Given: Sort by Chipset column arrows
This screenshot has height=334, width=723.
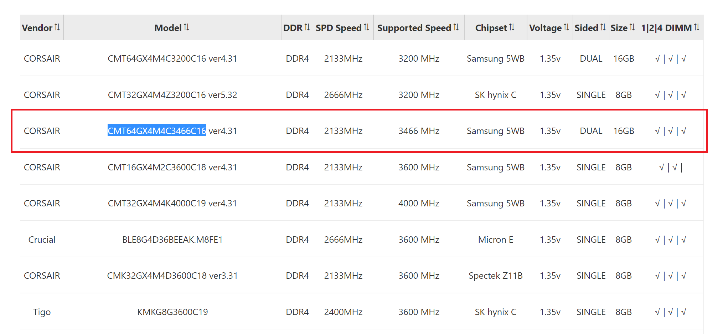Looking at the screenshot, I should [x=512, y=27].
